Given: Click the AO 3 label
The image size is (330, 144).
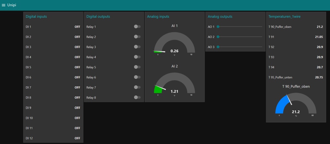Looking at the screenshot, I should [211, 47].
